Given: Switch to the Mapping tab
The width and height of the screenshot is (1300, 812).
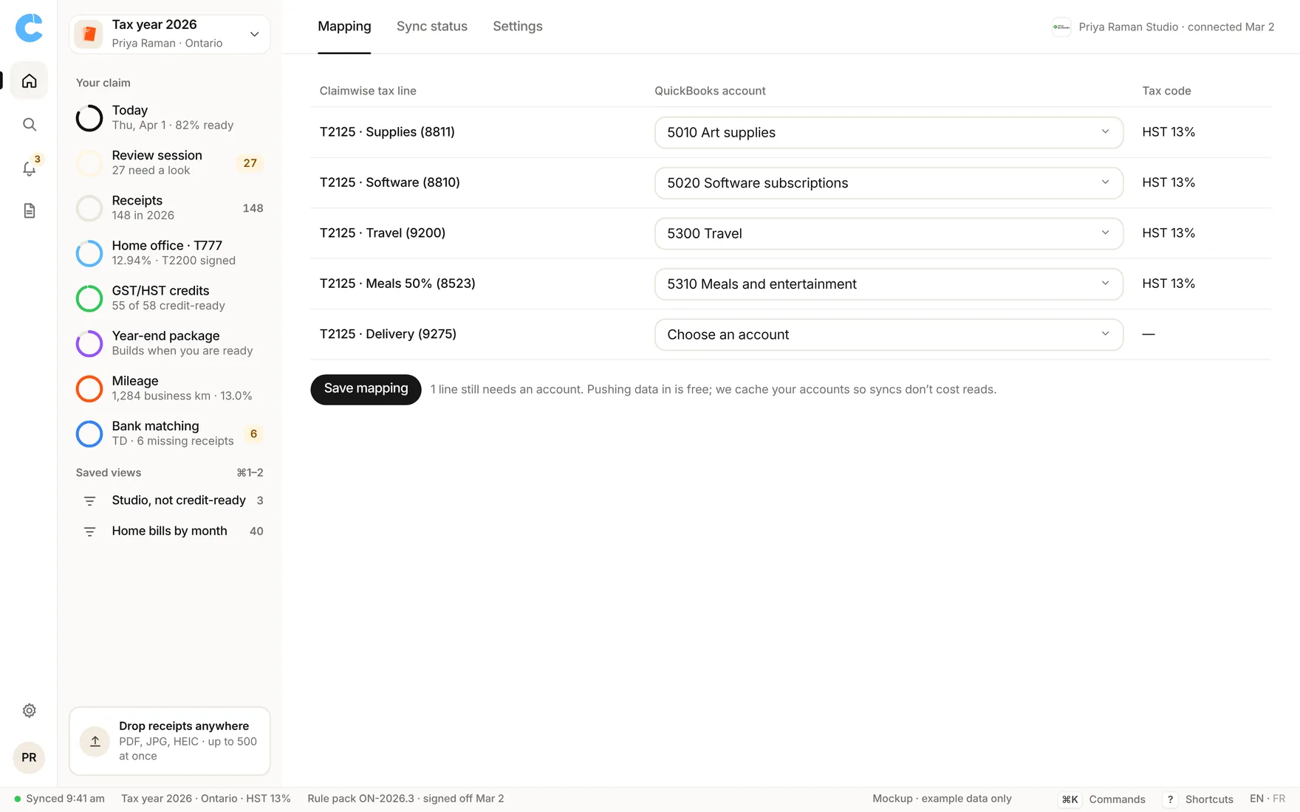Looking at the screenshot, I should [344, 27].
